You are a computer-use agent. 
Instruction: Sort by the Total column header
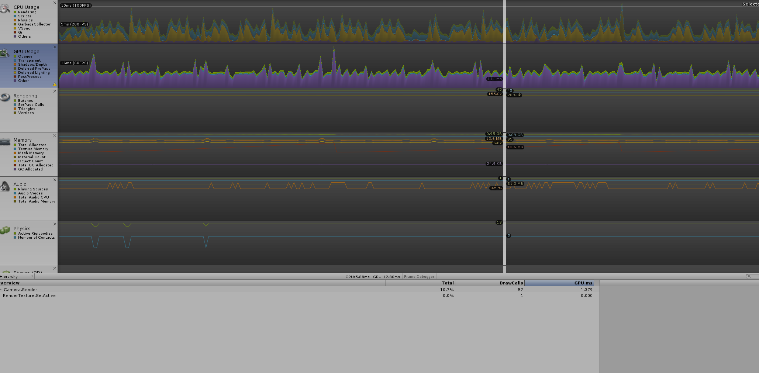421,283
